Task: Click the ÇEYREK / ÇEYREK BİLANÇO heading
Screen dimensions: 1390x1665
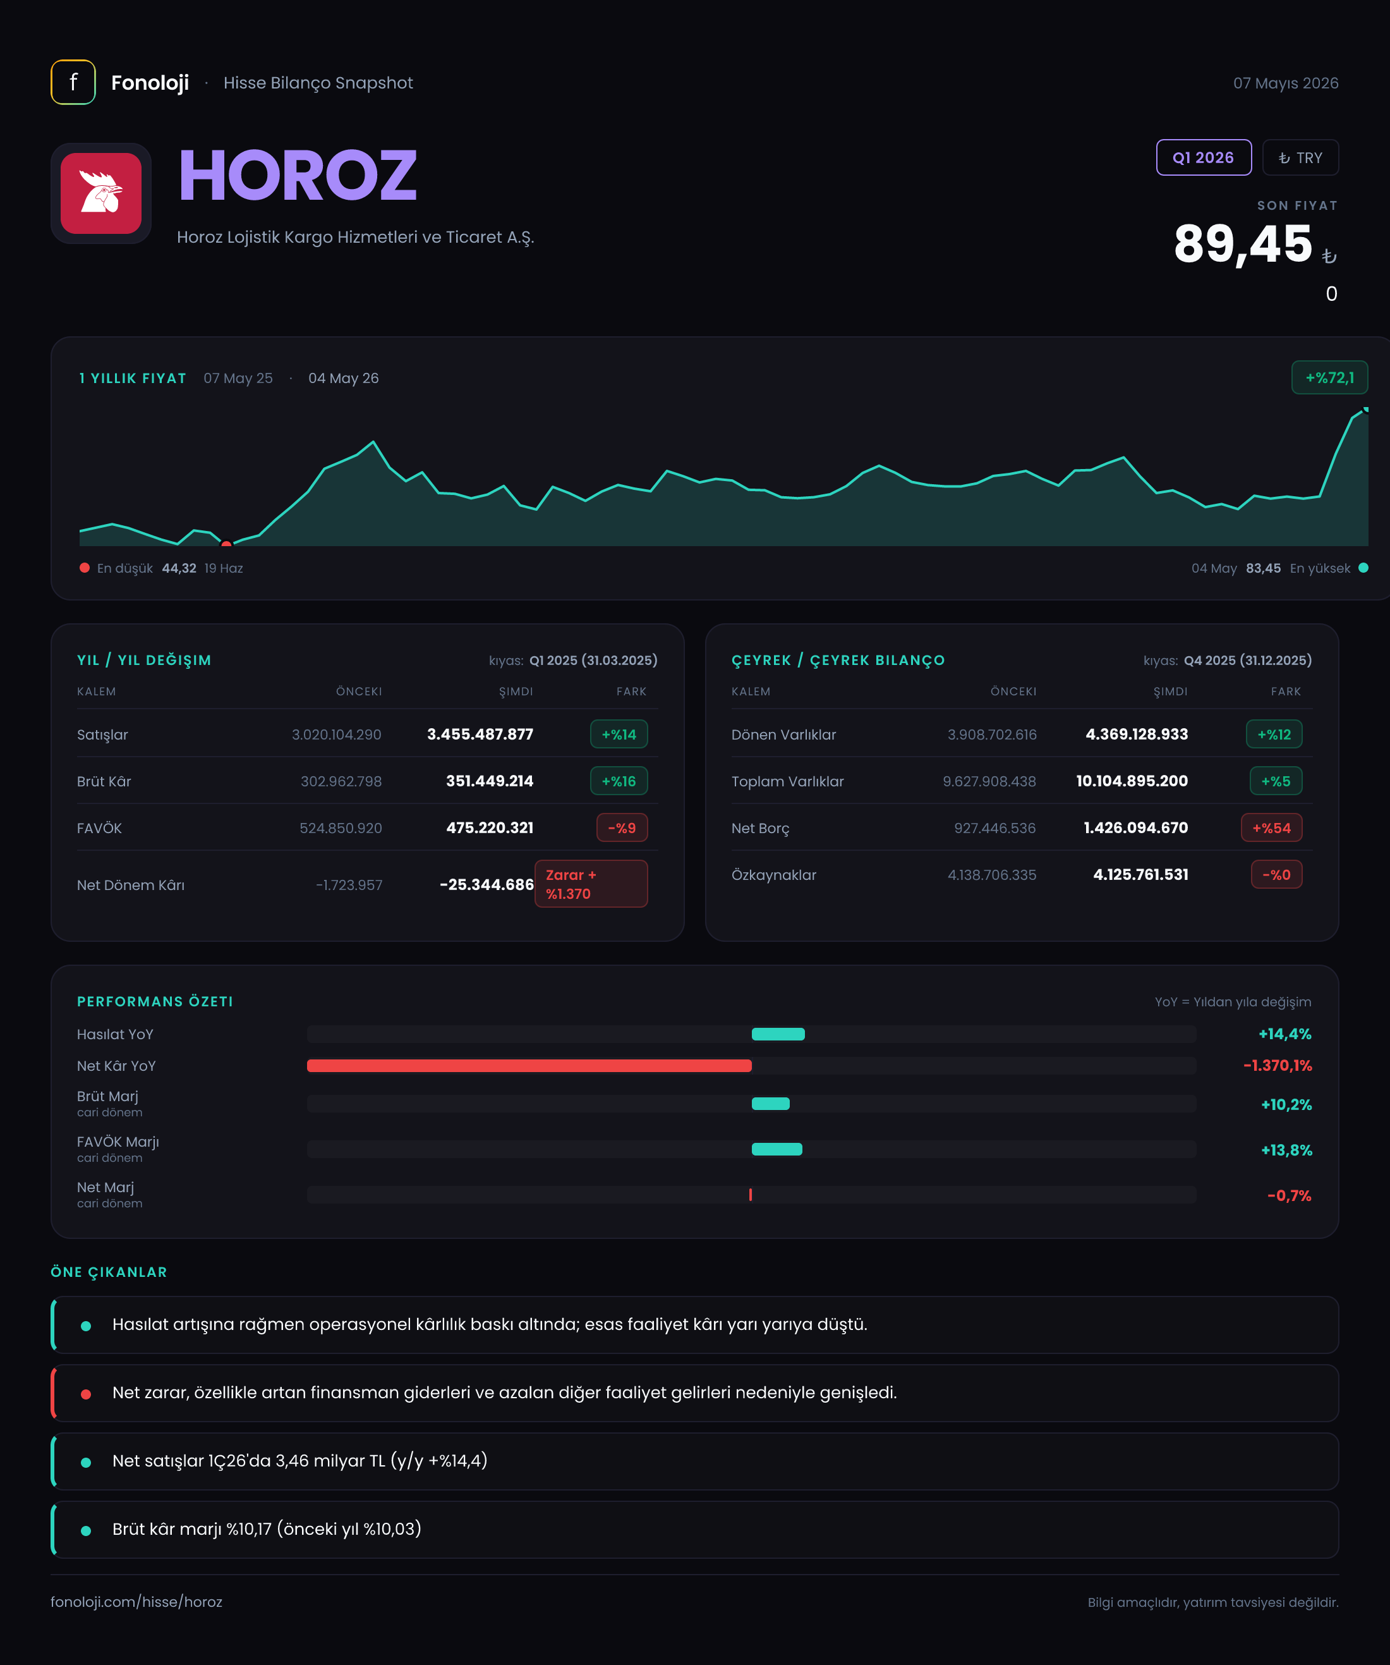Action: point(838,661)
